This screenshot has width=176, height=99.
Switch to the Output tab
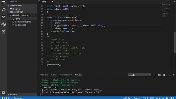click(x=54, y=75)
